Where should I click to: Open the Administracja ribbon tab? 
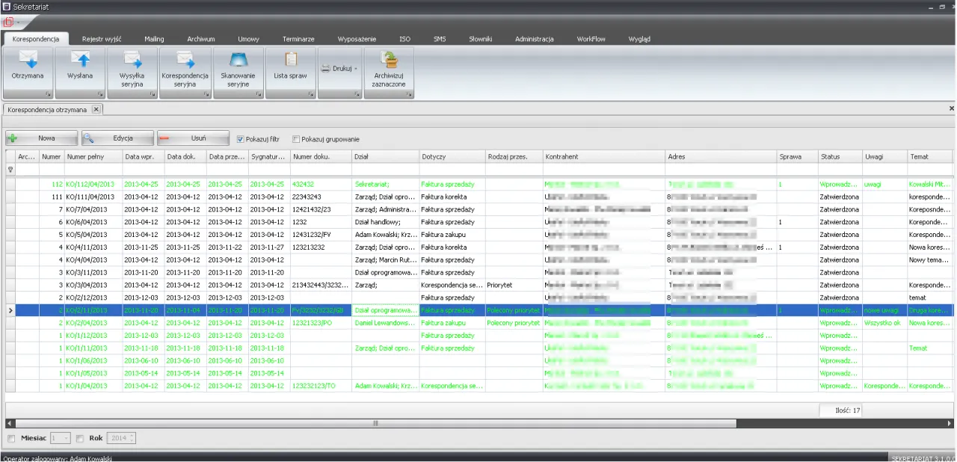click(534, 39)
